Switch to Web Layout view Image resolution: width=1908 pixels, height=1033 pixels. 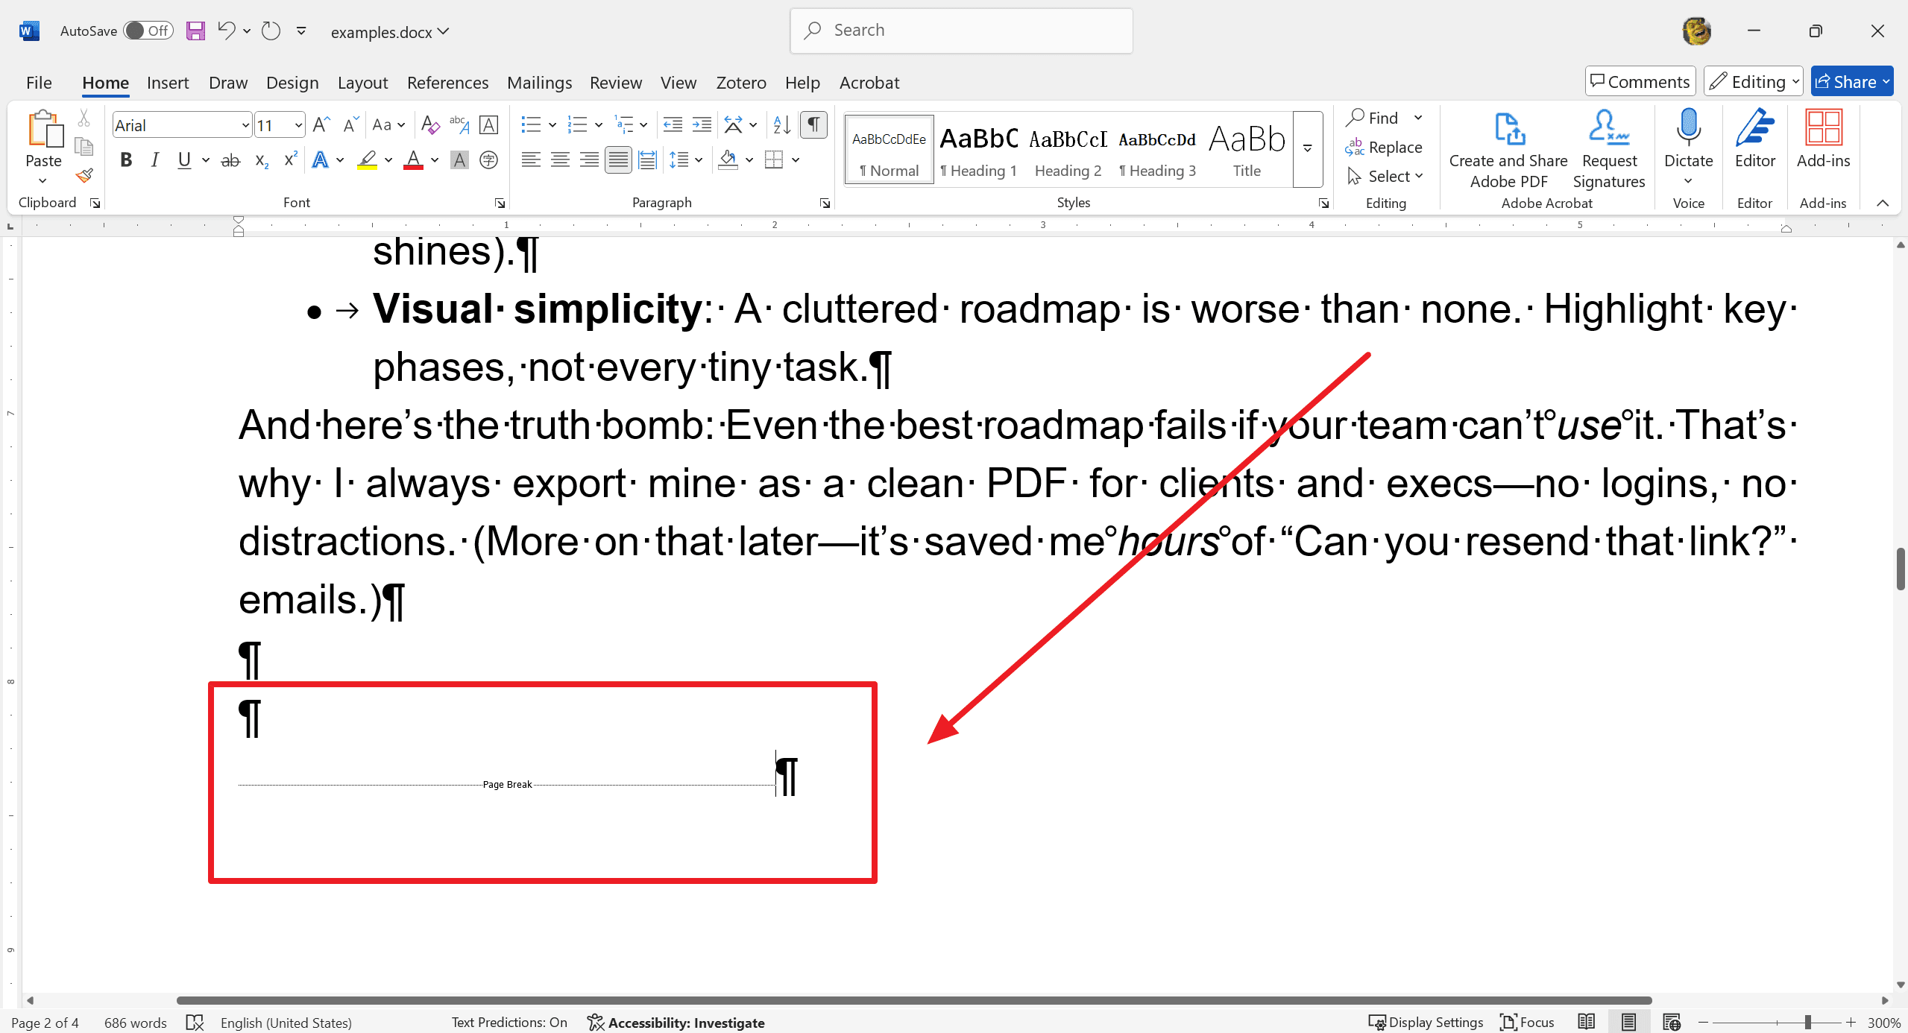pyautogui.click(x=1672, y=1023)
